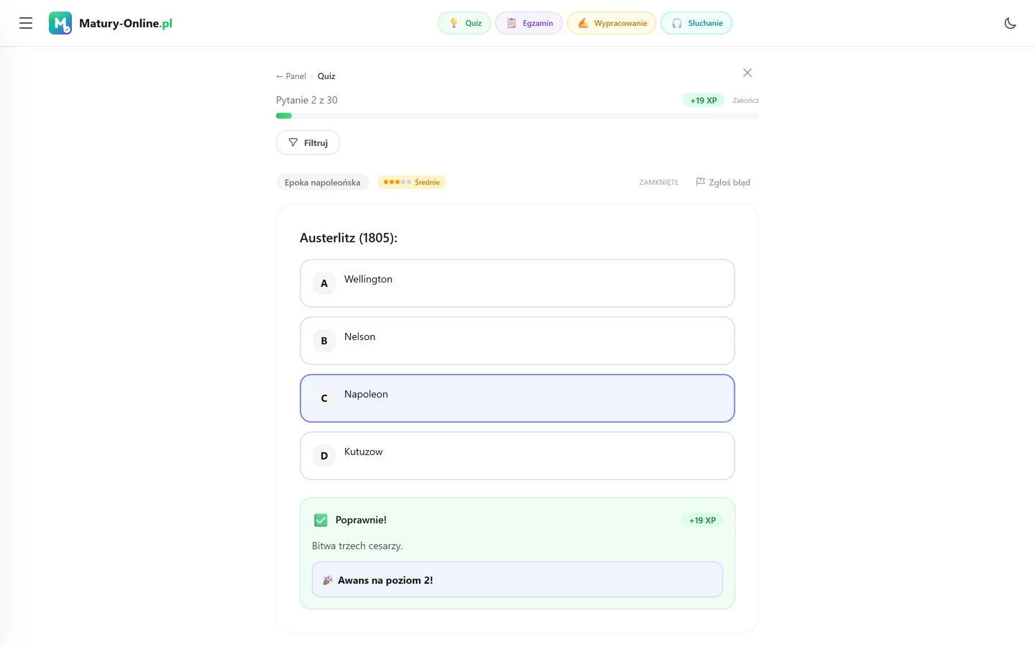The image size is (1035, 647).
Task: Report an error with Zgłoś błąd
Action: (x=723, y=183)
